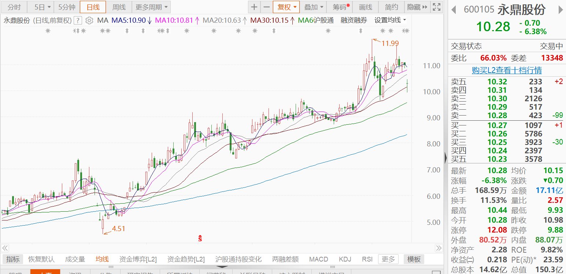
Task: Click the previous stock arrow beside 600105
Action: 454,10
